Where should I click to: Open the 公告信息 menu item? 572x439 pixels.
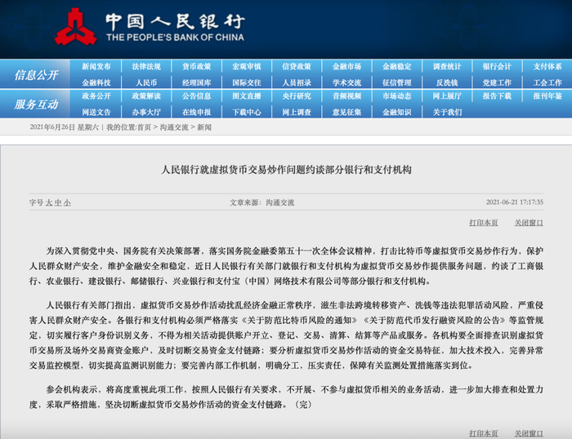tap(197, 95)
